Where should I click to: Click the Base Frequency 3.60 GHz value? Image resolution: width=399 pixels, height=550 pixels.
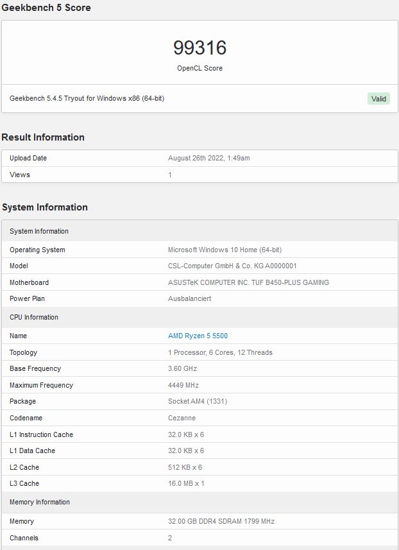(182, 368)
